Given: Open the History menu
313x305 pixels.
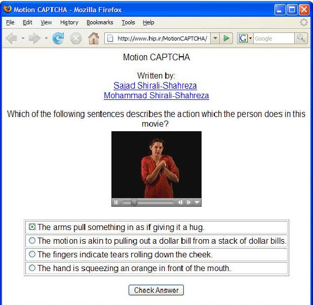Looking at the screenshot, I should 69,22.
